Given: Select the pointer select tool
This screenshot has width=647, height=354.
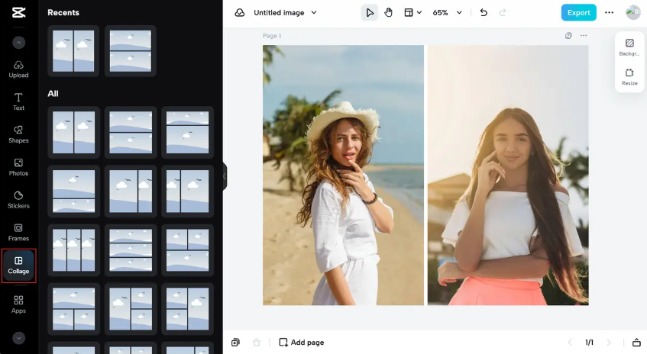Looking at the screenshot, I should (x=369, y=13).
